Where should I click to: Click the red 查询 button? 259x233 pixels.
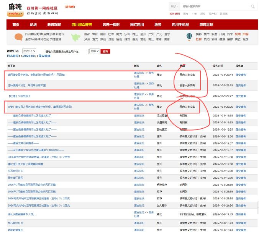point(105,52)
